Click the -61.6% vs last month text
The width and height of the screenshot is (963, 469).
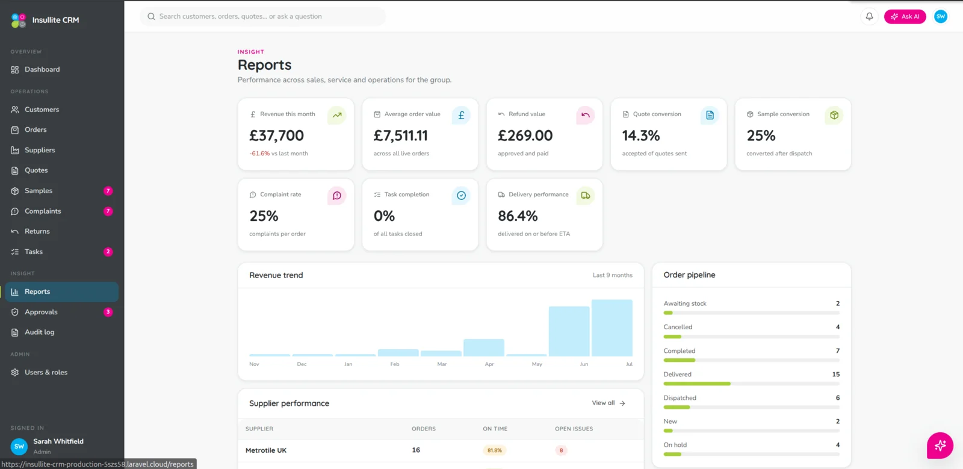[x=279, y=154]
